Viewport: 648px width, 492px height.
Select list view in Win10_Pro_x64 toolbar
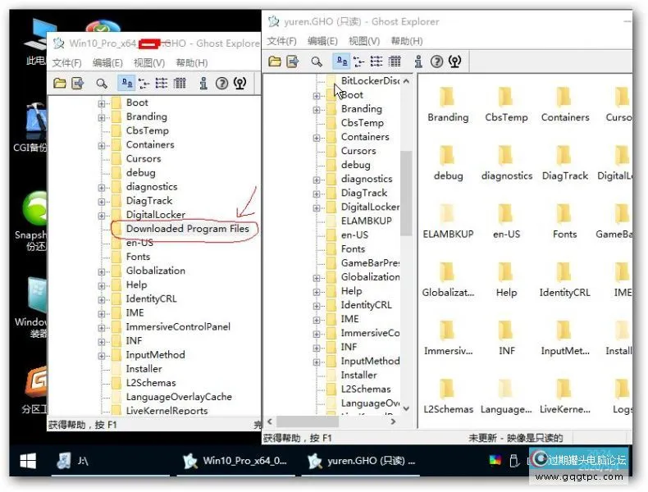click(161, 84)
